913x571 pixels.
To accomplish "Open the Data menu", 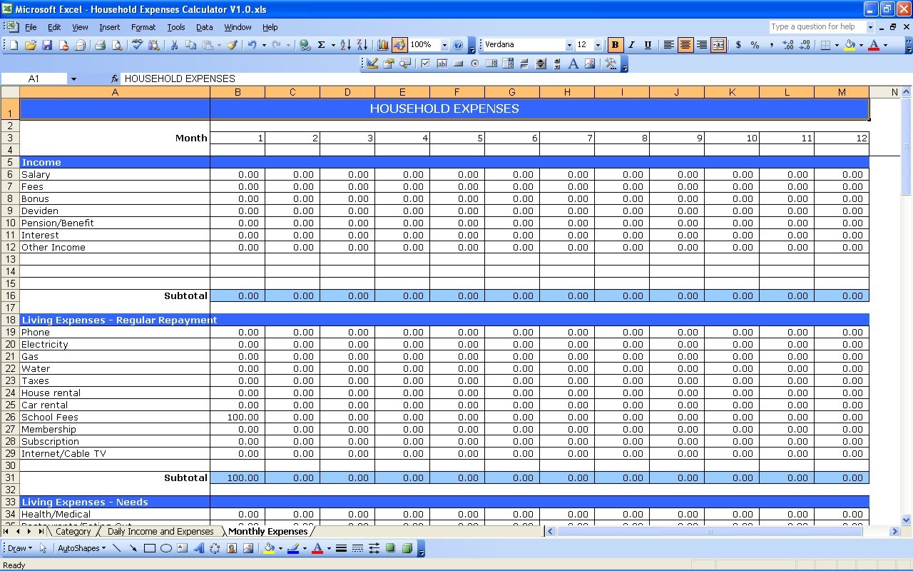I will click(204, 27).
